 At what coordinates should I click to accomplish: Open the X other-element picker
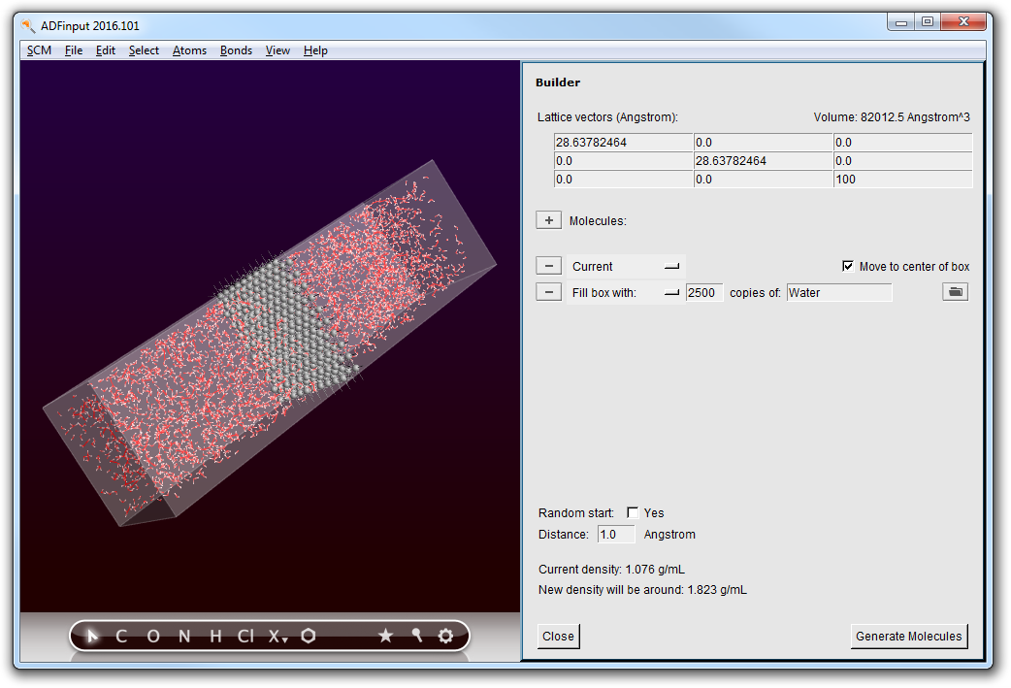click(277, 637)
